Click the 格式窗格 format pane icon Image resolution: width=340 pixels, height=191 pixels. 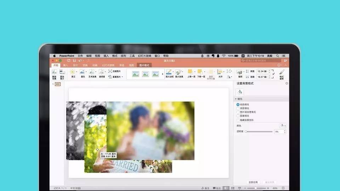tap(282, 72)
